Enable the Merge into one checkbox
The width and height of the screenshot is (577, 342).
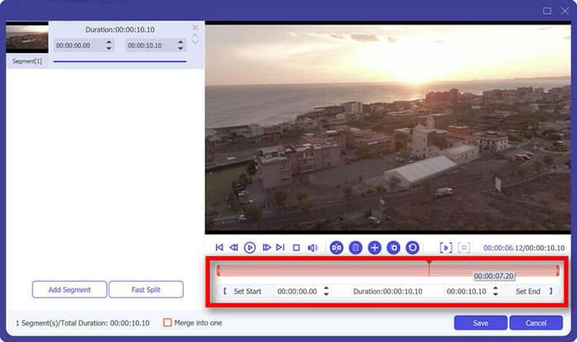168,322
